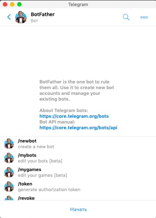
Task: Select the /newbot command
Action: pyautogui.click(x=78, y=144)
